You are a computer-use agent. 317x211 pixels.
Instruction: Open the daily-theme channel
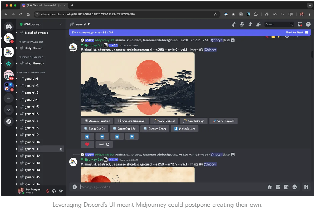tap(41, 48)
